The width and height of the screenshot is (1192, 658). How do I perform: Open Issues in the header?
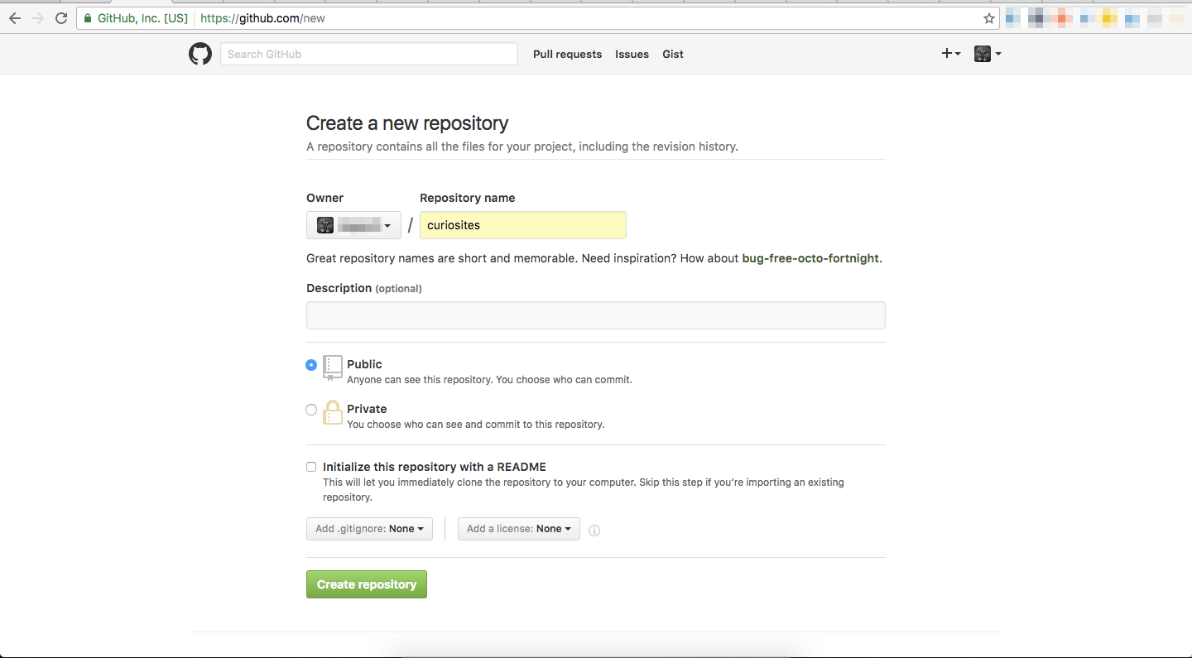632,54
